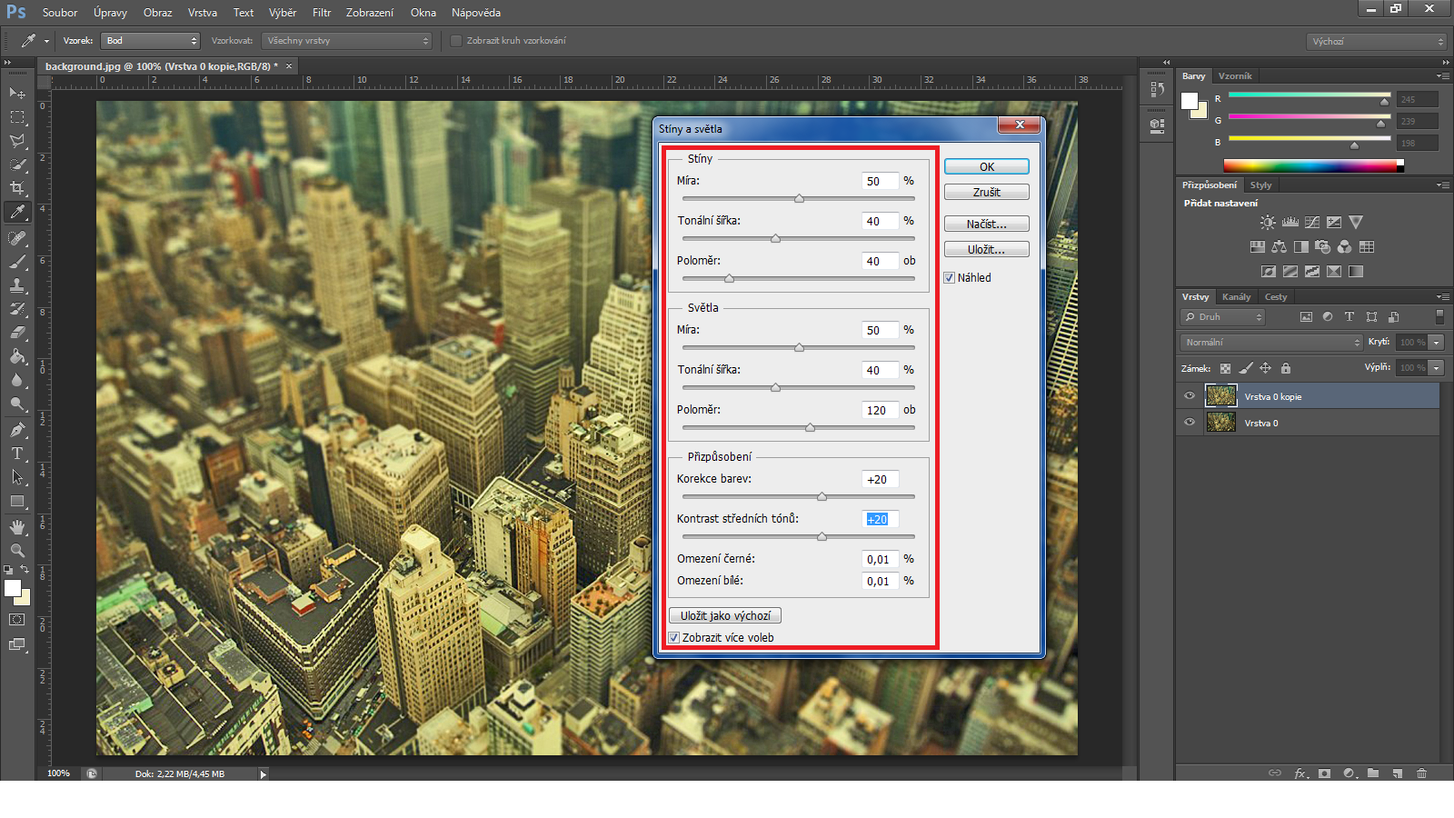
Task: Toggle lock all padlock icon
Action: tap(1286, 368)
